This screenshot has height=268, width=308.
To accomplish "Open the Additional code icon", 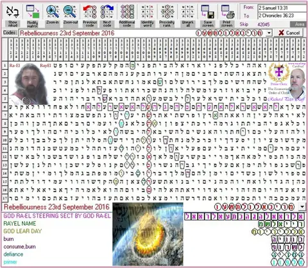I will coord(127,12).
